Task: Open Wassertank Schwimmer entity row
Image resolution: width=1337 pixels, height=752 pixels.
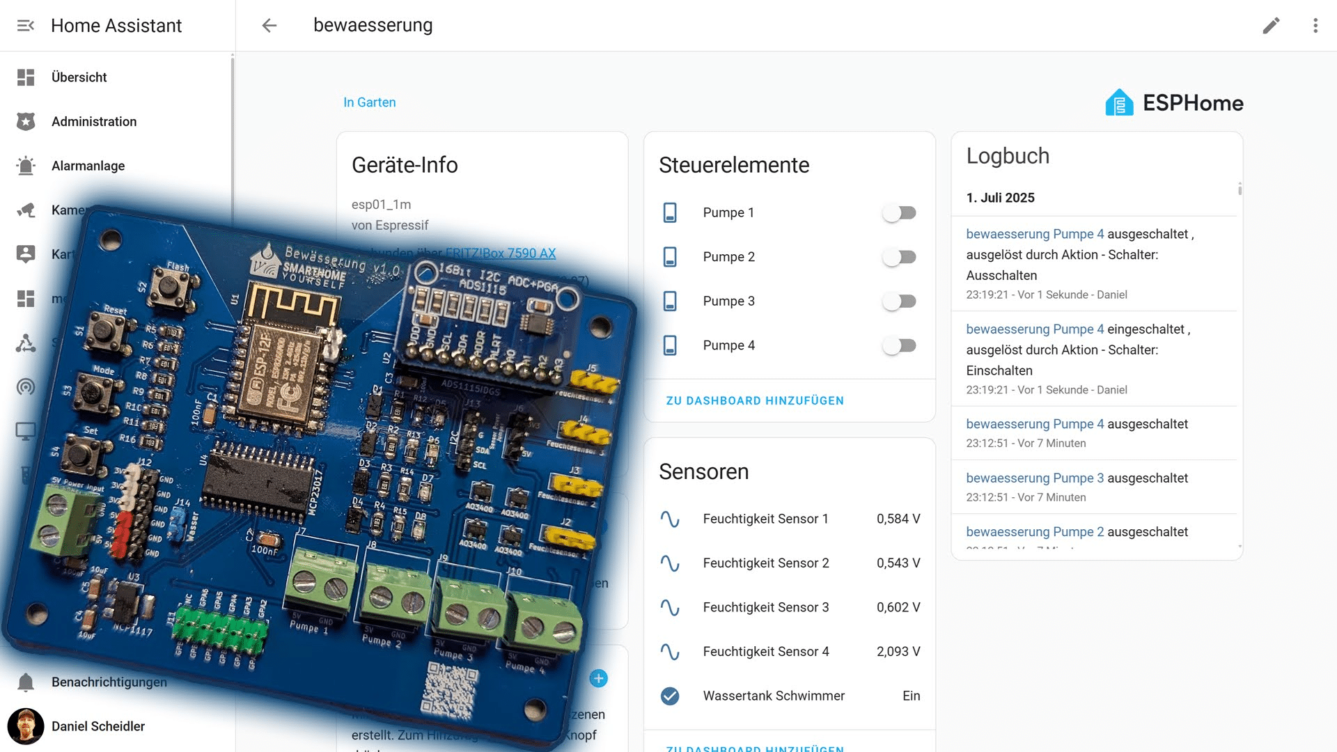Action: tap(790, 696)
